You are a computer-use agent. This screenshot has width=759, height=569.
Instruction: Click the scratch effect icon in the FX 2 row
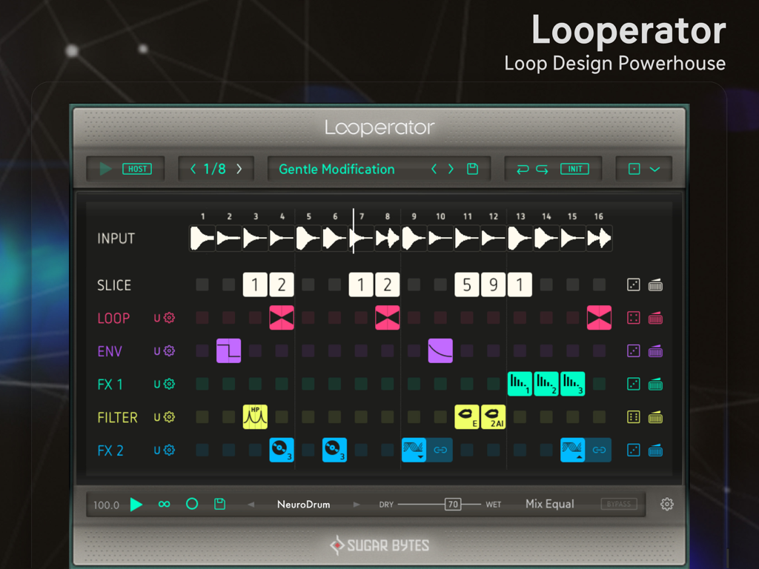click(282, 450)
